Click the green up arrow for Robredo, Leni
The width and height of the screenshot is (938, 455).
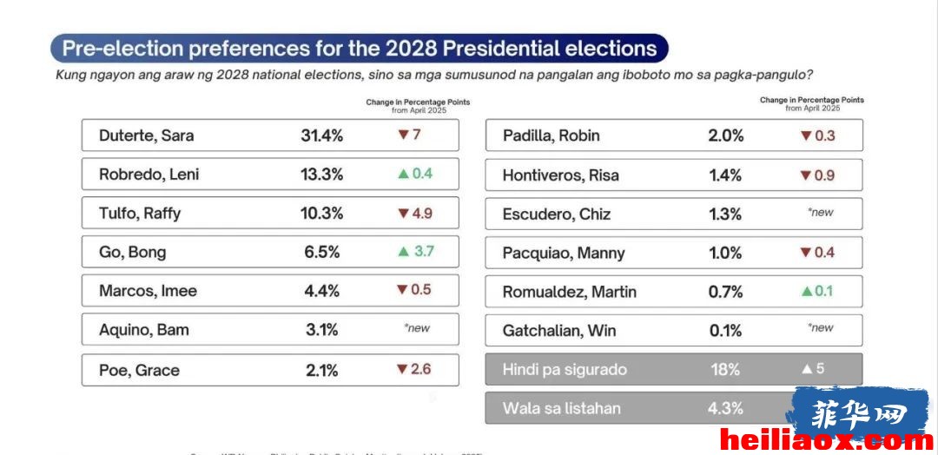(404, 174)
